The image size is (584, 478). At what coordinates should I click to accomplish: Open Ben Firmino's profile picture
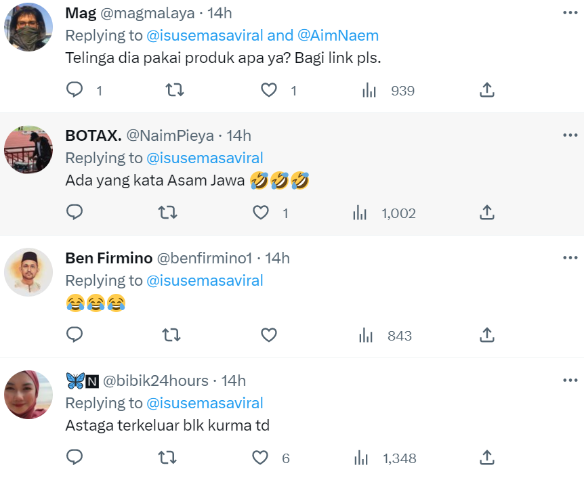click(28, 271)
